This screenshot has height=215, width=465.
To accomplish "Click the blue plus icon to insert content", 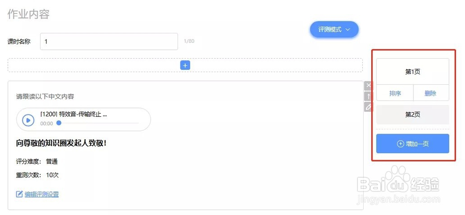I will 185,66.
